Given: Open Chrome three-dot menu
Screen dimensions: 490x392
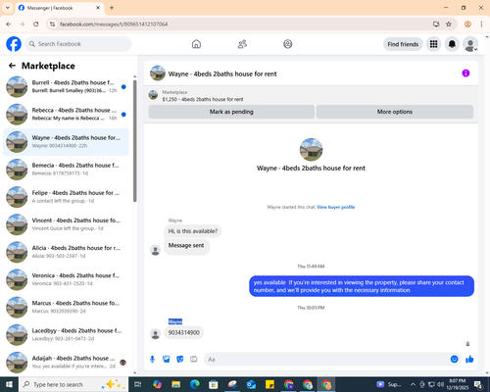Looking at the screenshot, I should (x=481, y=24).
